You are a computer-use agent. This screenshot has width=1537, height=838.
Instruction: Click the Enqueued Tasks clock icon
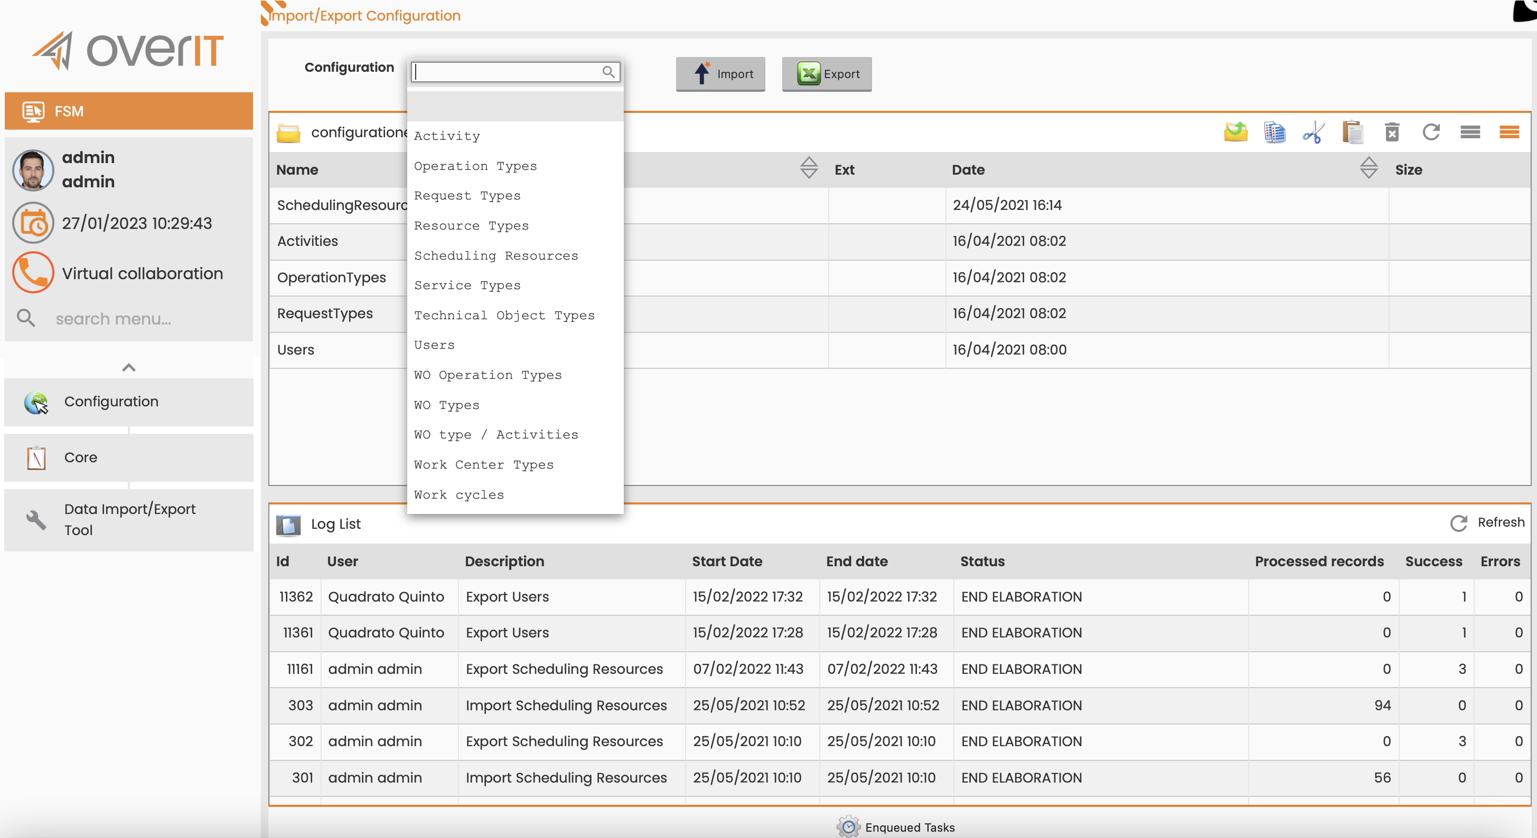click(848, 827)
